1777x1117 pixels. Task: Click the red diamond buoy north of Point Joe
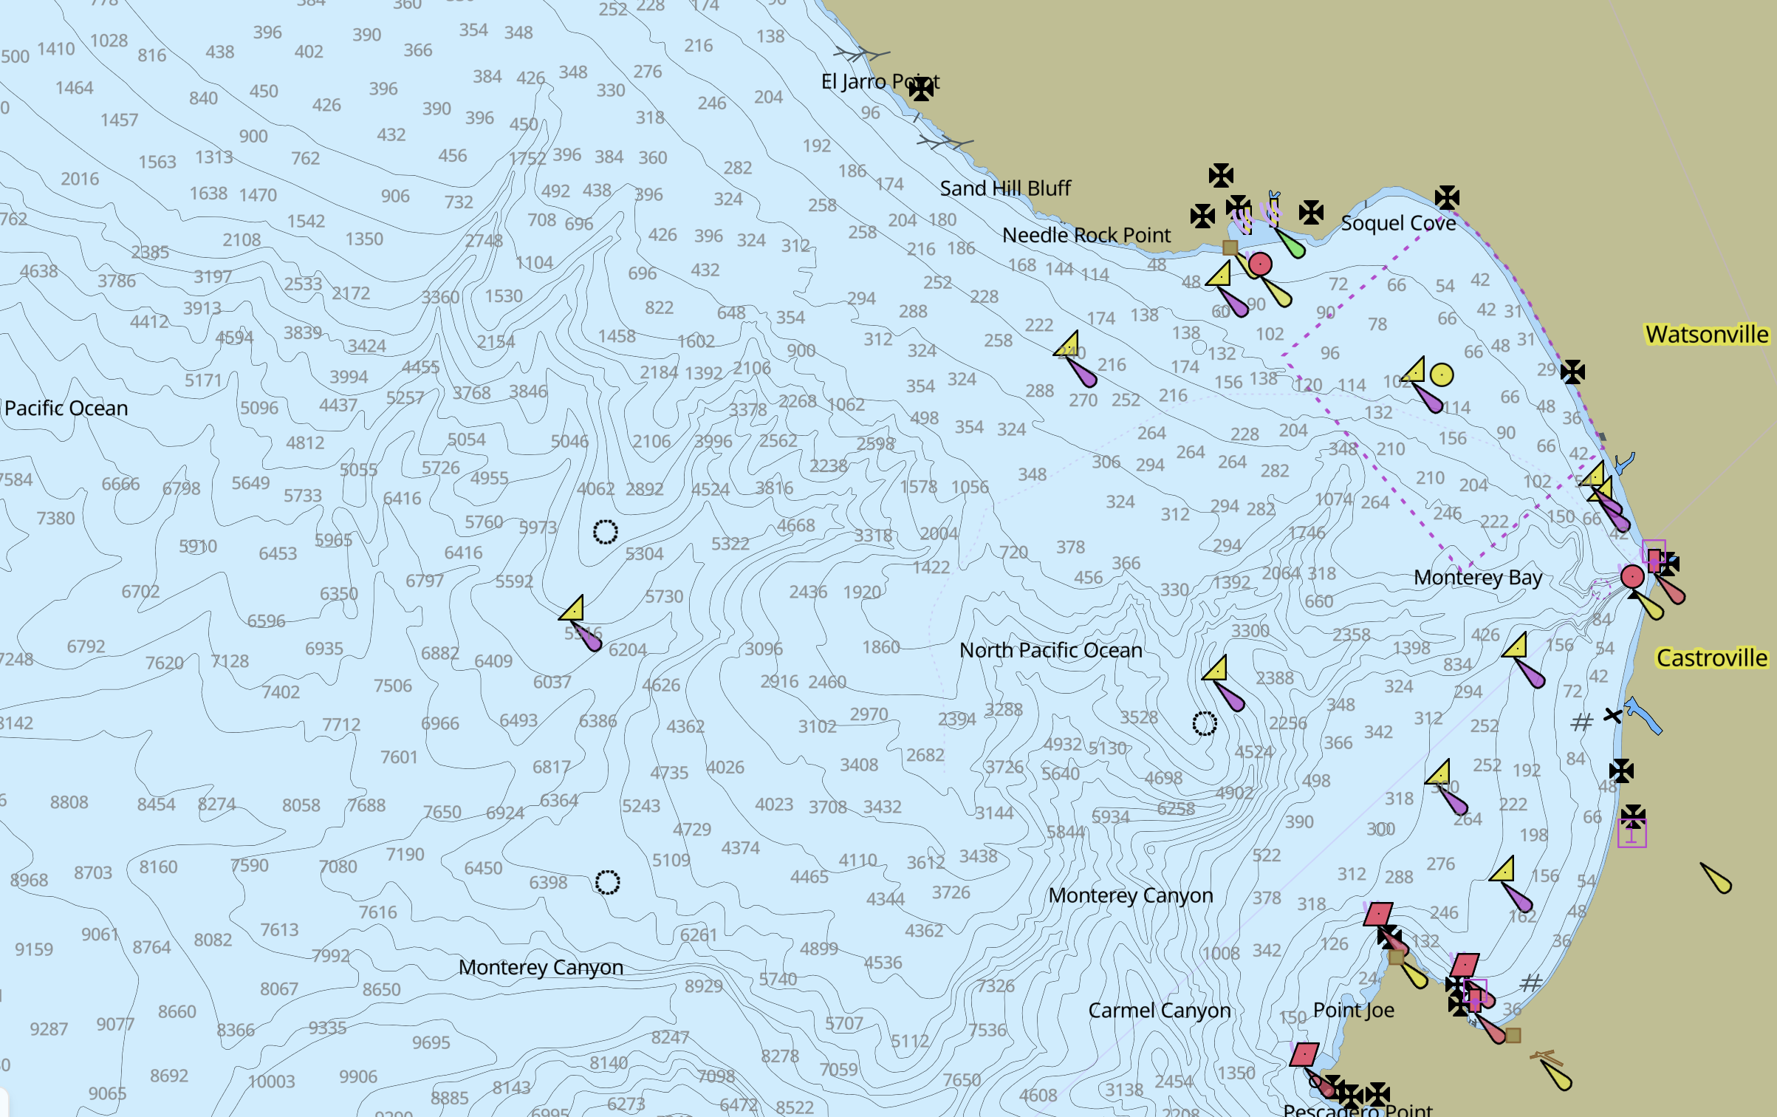point(1378,914)
